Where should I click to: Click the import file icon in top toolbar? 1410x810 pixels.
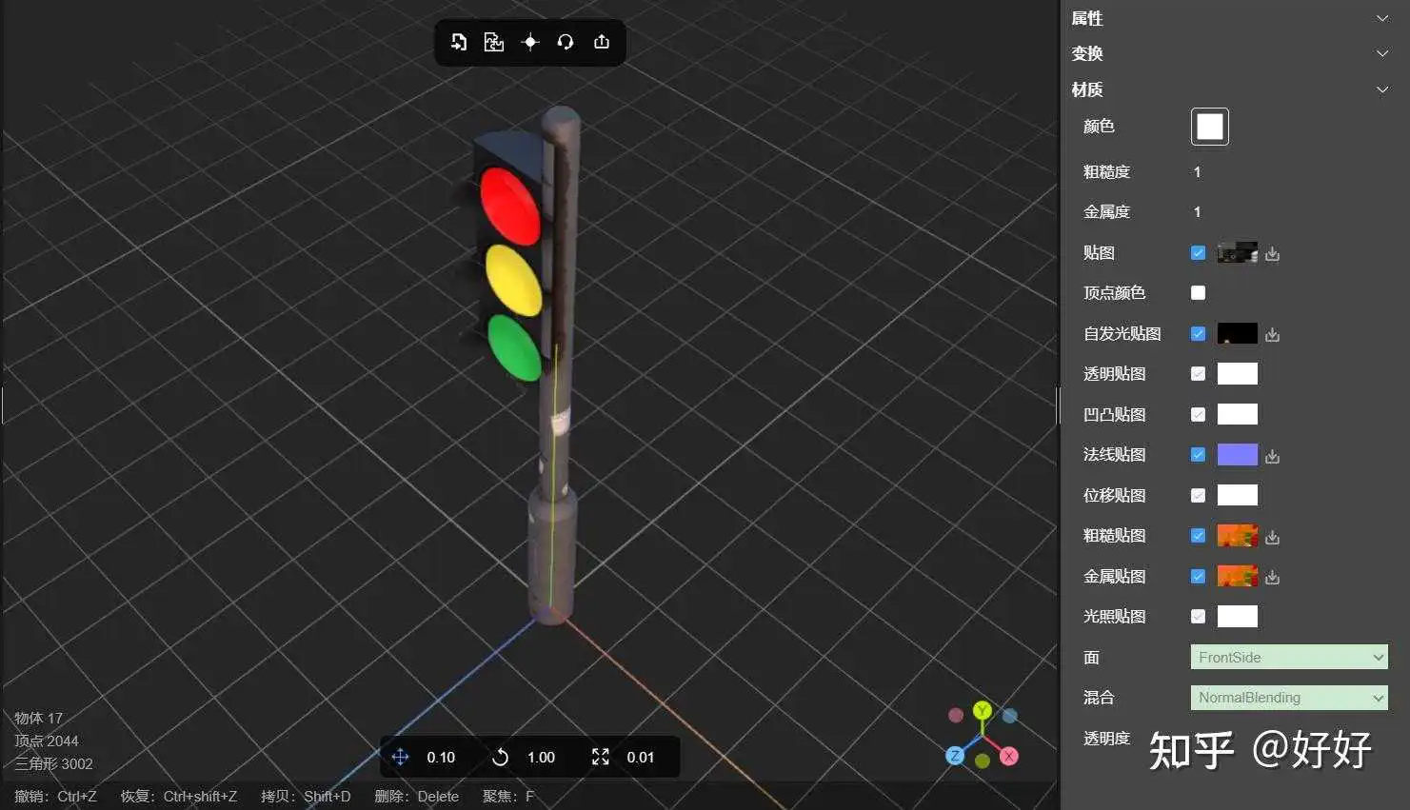(459, 42)
